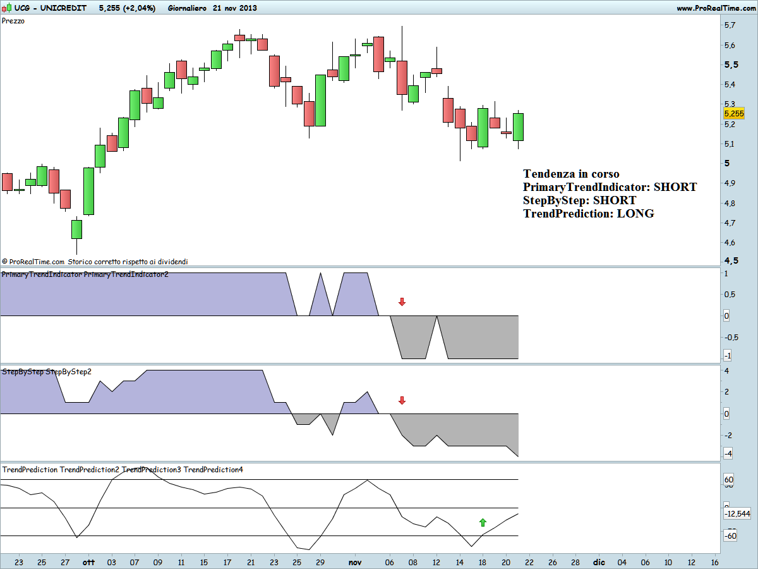
Task: Click the 29 date label on time axis
Action: (x=320, y=562)
